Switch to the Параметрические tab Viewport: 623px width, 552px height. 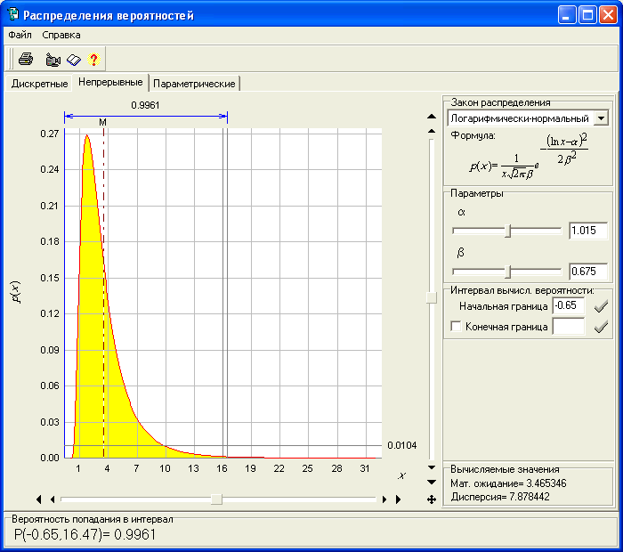(x=194, y=84)
